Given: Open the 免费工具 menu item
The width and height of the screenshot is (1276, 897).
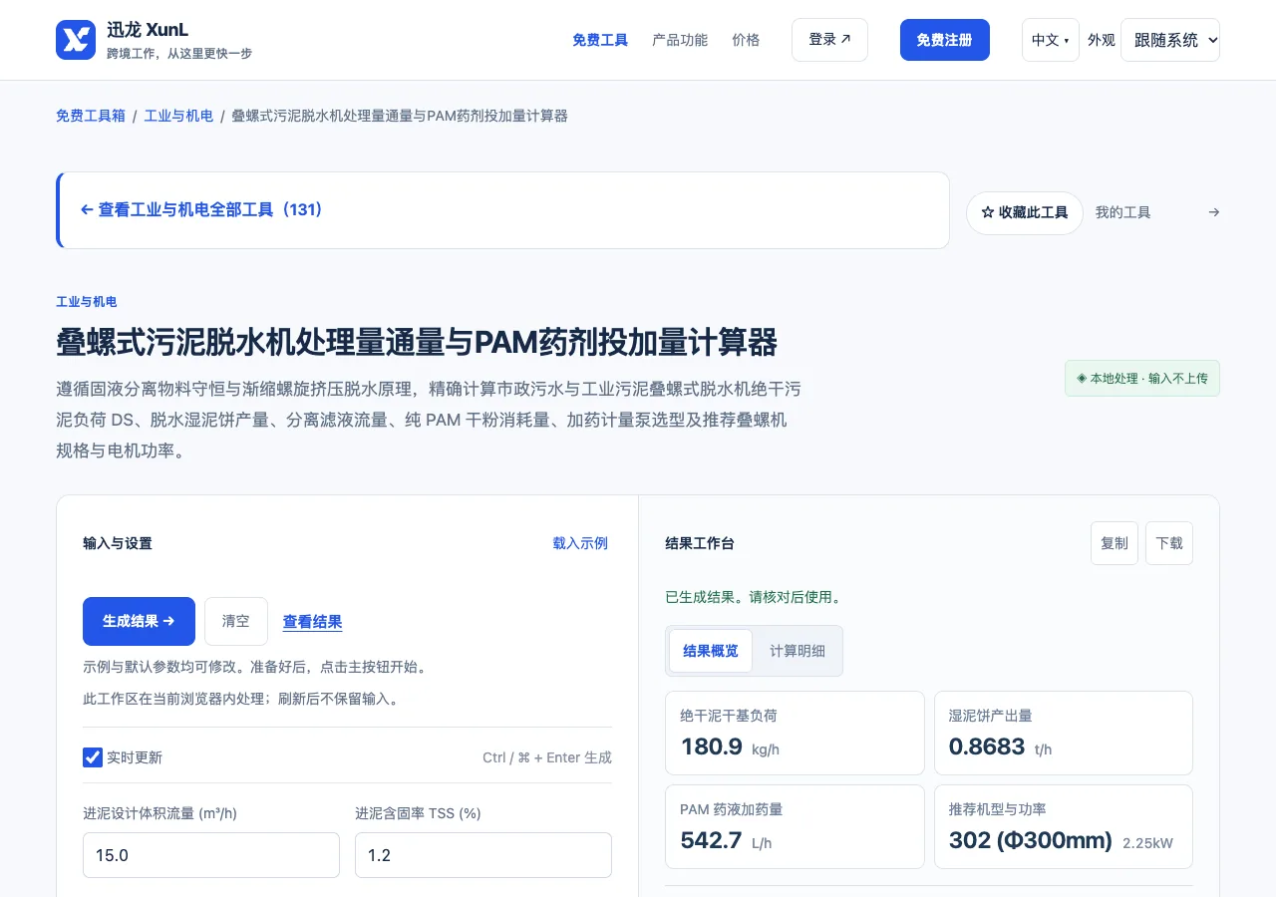Looking at the screenshot, I should click(x=600, y=40).
